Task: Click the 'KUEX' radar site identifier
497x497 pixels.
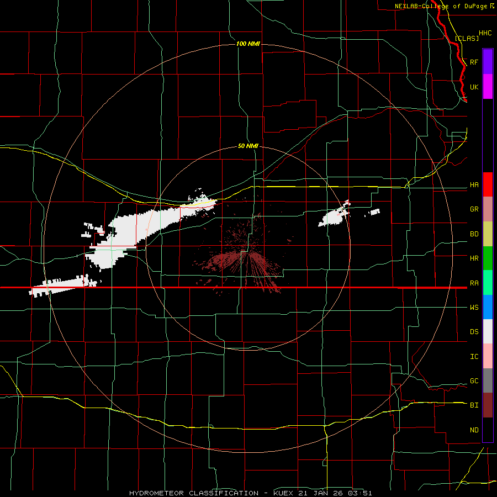Action: 283,493
